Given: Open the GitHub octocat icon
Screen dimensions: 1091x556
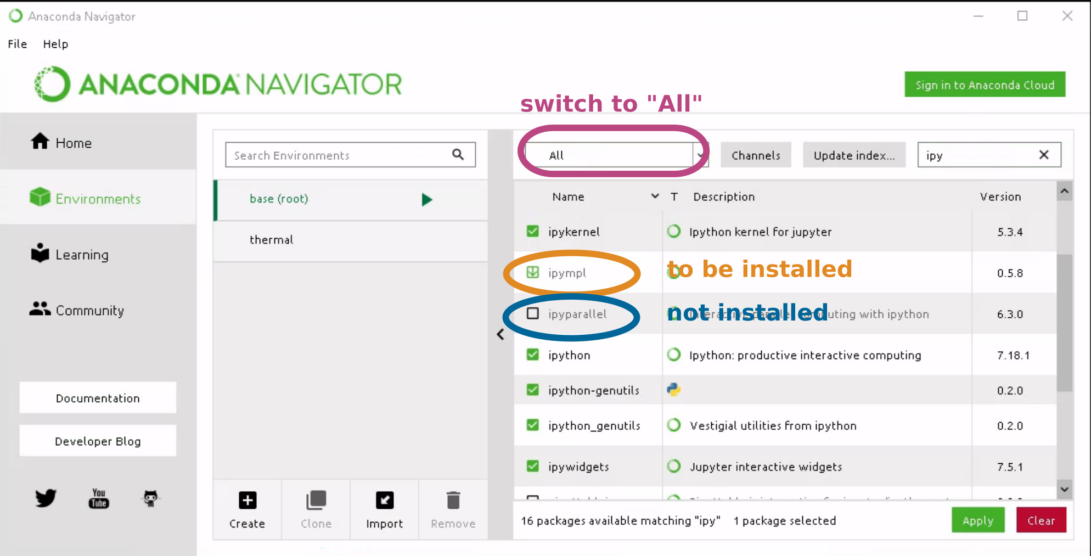Looking at the screenshot, I should (x=150, y=498).
